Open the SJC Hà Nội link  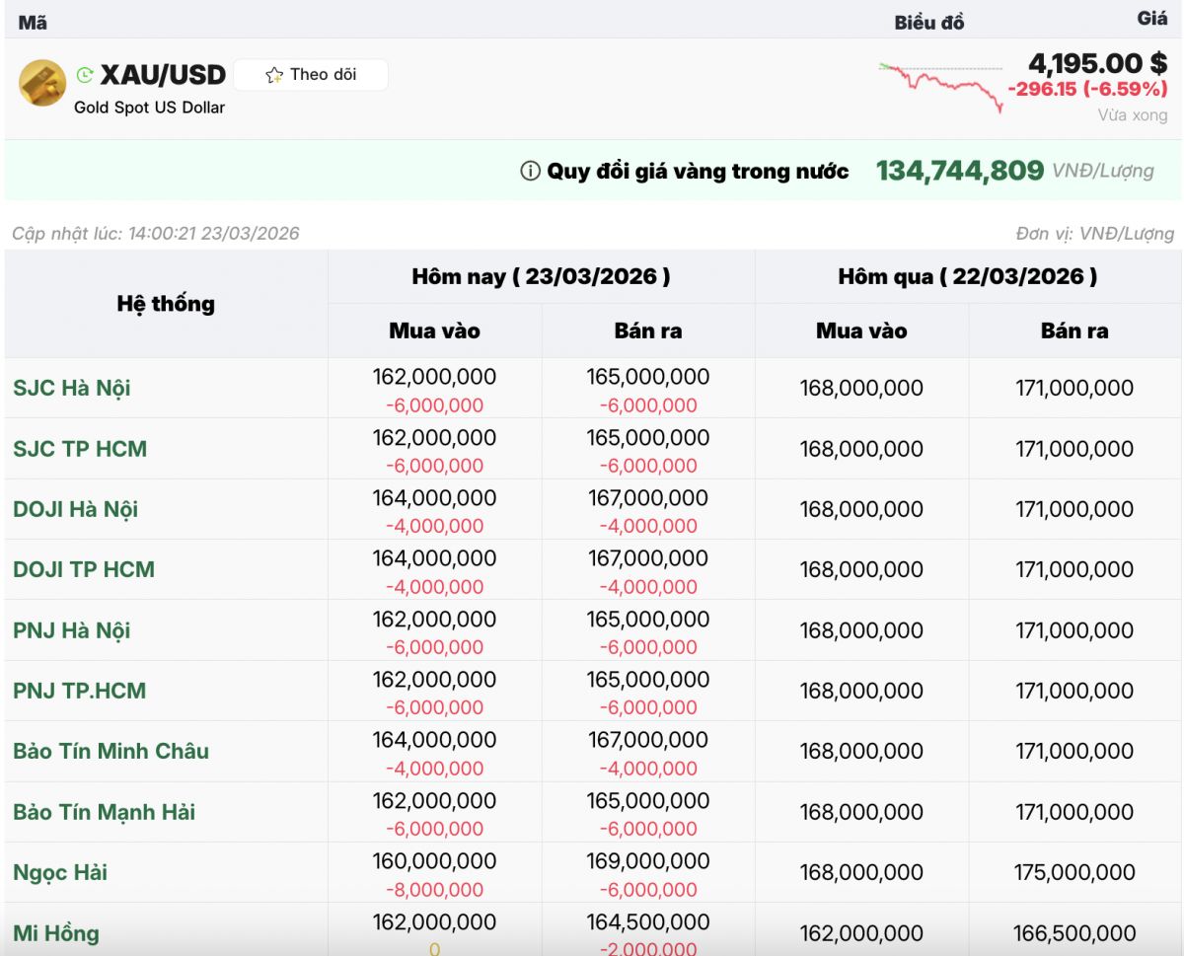click(72, 388)
